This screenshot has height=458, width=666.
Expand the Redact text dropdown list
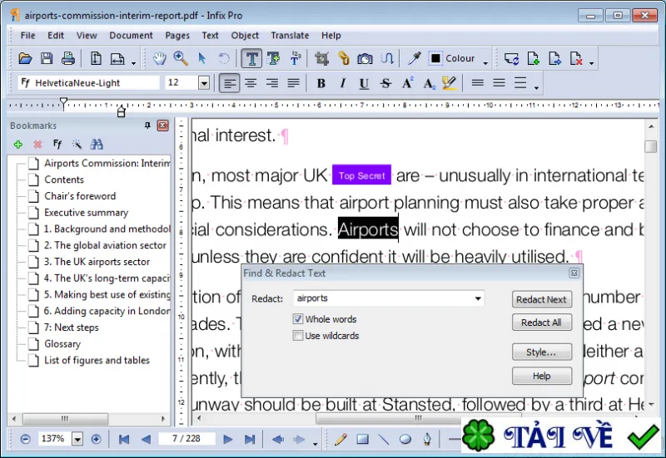point(478,298)
